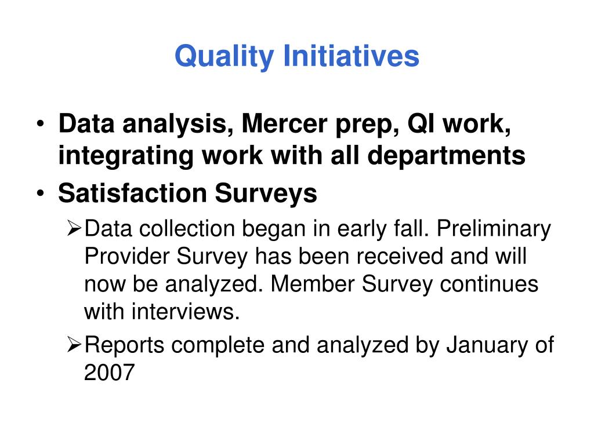
Task: Click 'Provider Survey' in the sub-bullet text
Action: pos(166,257)
